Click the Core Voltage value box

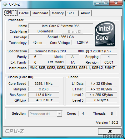[82, 42]
